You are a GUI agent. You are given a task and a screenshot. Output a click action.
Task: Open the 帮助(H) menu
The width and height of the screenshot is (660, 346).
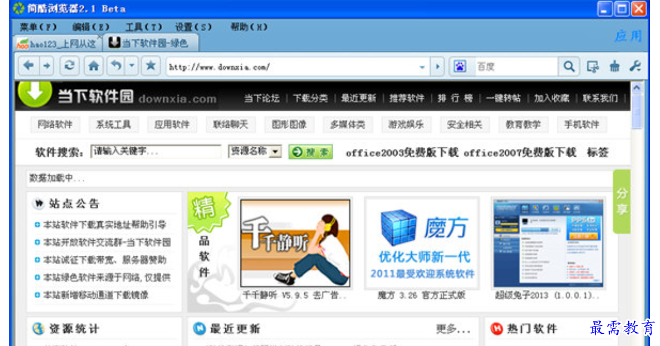(x=249, y=27)
